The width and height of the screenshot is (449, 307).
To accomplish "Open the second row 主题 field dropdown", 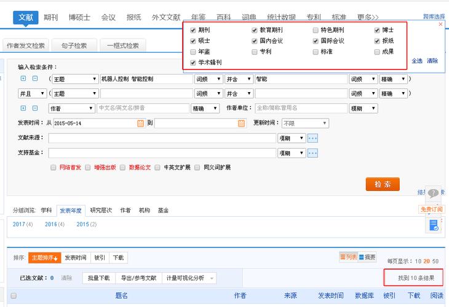I will click(75, 93).
